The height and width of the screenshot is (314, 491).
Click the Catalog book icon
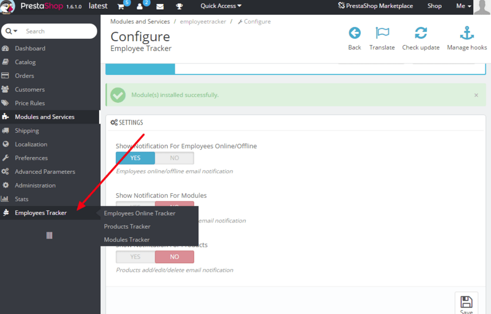5,62
